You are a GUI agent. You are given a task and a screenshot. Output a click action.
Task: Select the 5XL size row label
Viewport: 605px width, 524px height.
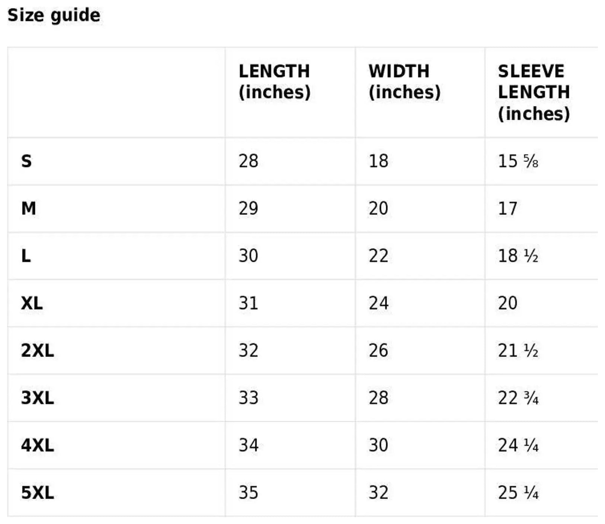click(37, 493)
